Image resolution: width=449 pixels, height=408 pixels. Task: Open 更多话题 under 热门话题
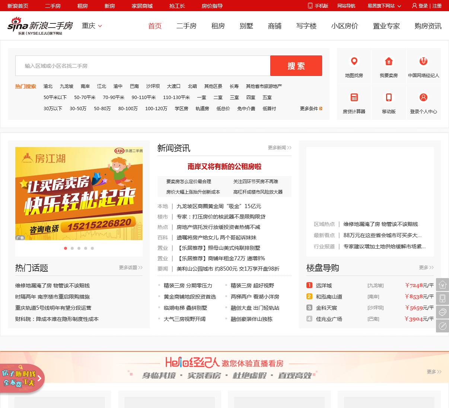point(131,268)
